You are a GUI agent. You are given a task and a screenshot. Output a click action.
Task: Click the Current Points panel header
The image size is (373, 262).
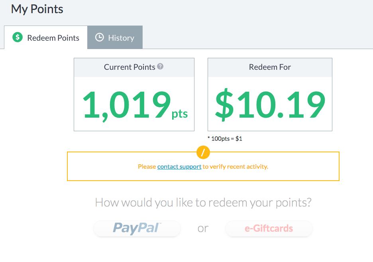134,67
